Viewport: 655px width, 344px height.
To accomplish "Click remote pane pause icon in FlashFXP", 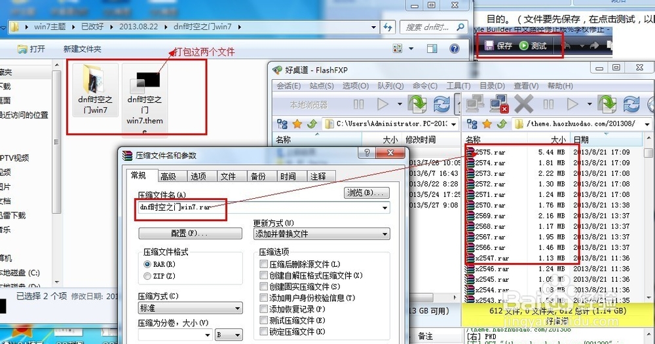I will point(548,104).
